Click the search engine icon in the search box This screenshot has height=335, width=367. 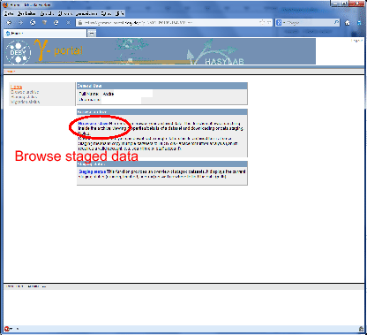pos(279,22)
